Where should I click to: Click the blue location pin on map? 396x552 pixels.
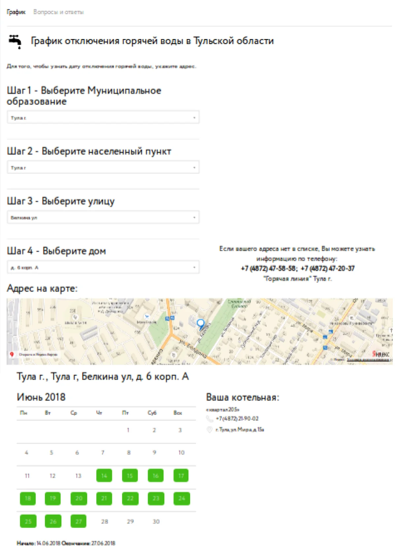tap(200, 324)
